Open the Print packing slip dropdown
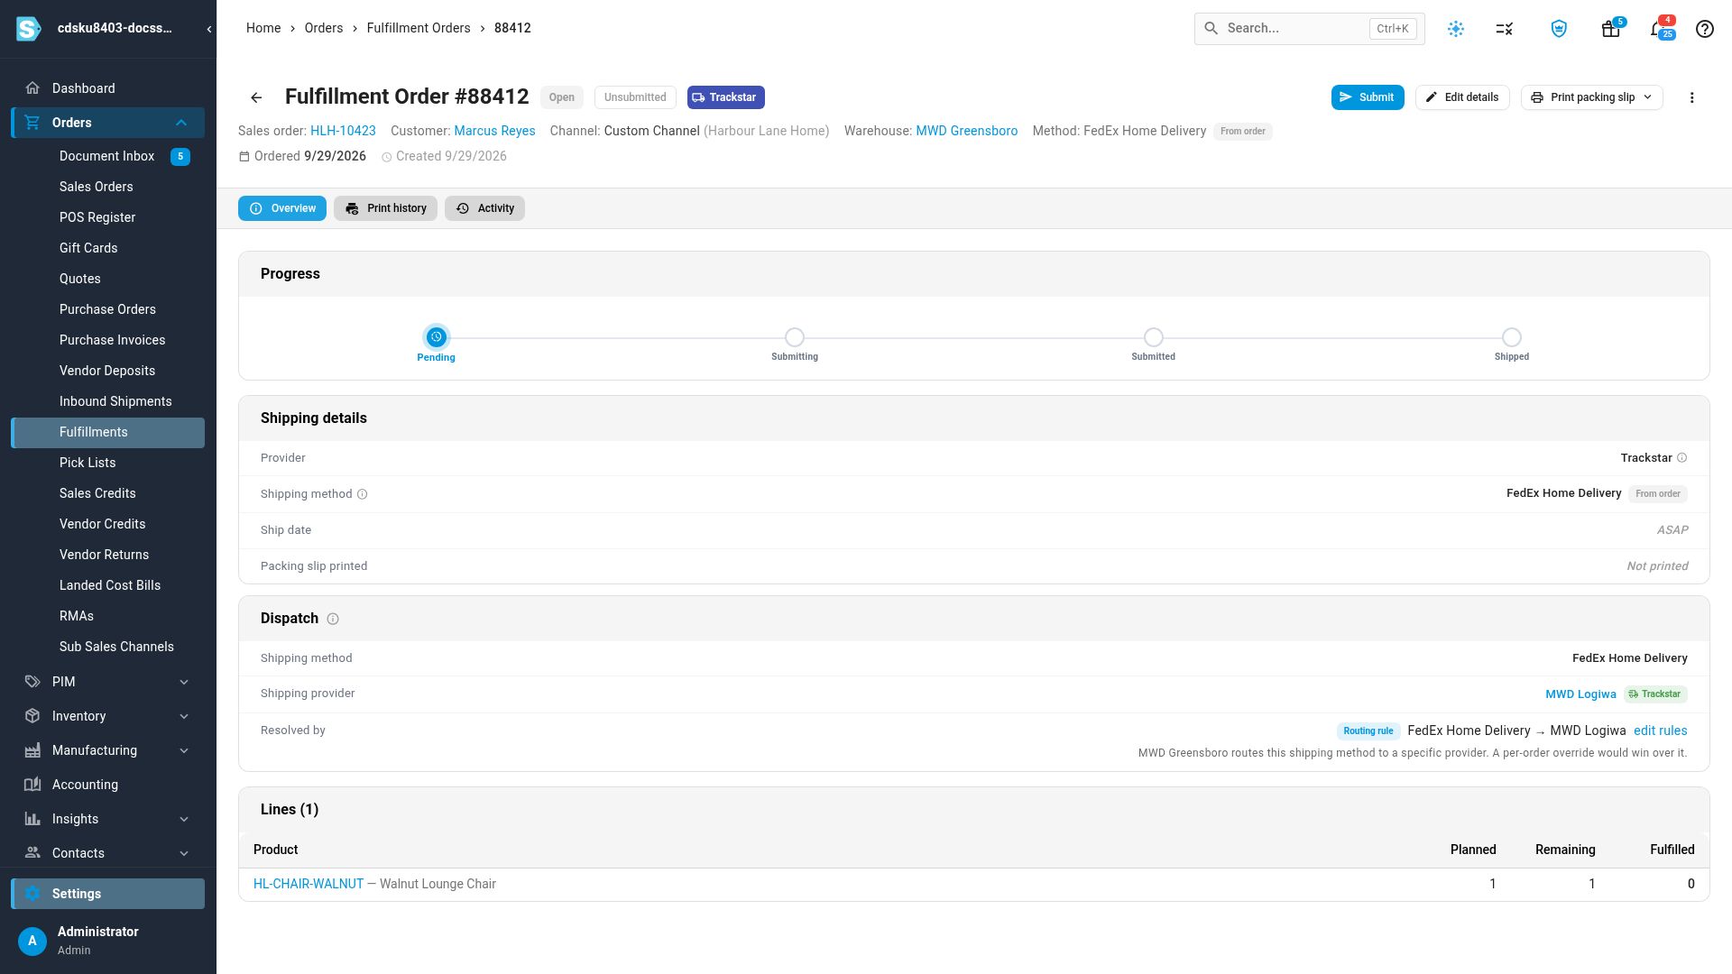This screenshot has height=974, width=1732. [1591, 97]
